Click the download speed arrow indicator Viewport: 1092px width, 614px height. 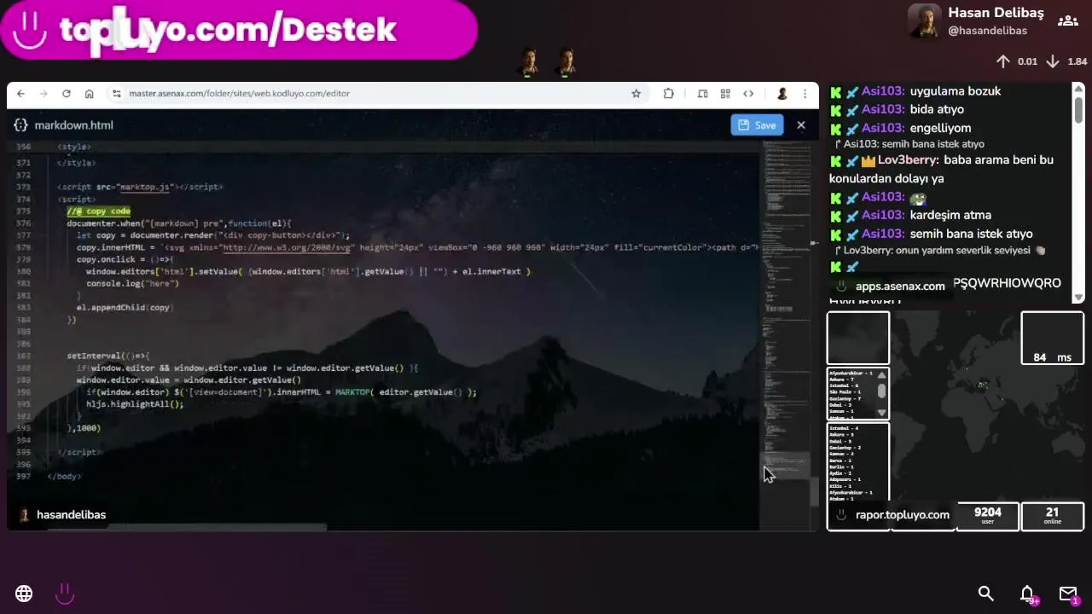click(x=1053, y=61)
